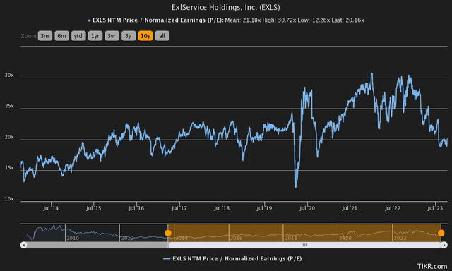Click the 'Jul '23' x-axis label
The image size is (452, 271).
[x=435, y=208]
